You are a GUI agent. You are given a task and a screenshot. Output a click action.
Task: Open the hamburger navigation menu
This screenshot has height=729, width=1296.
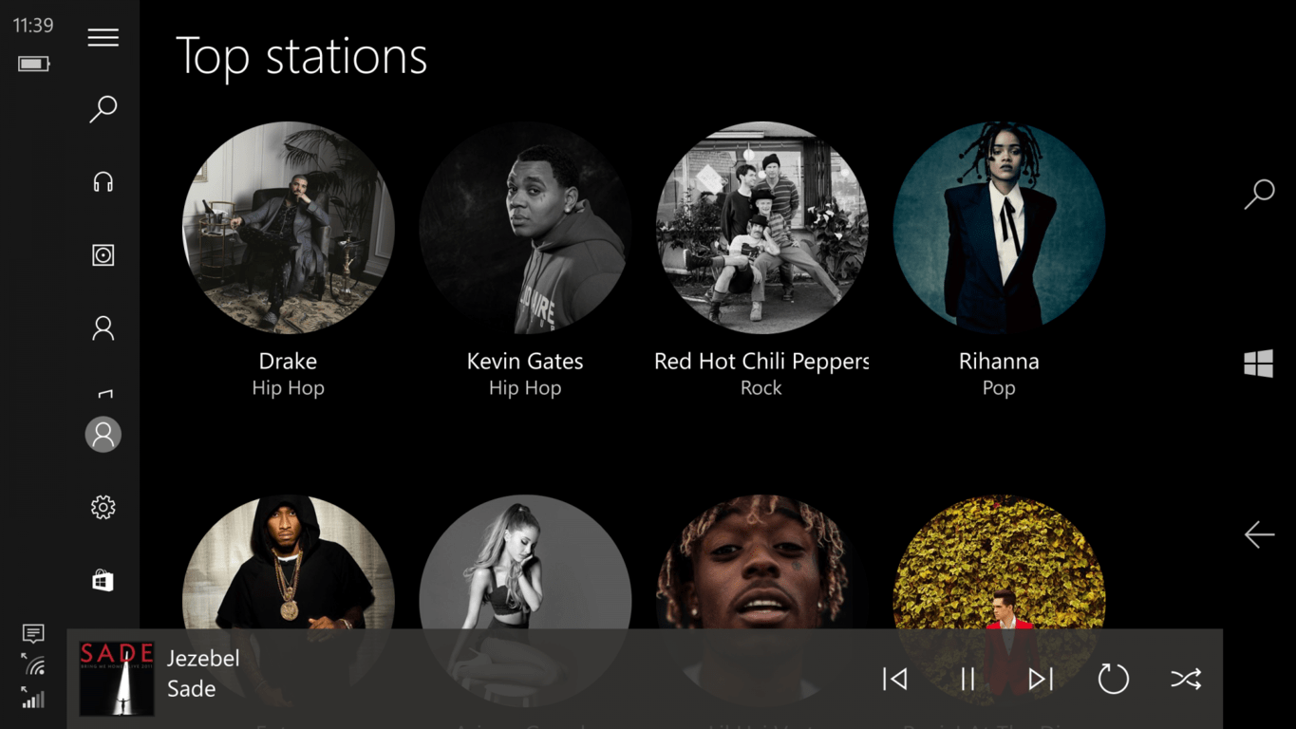[103, 37]
